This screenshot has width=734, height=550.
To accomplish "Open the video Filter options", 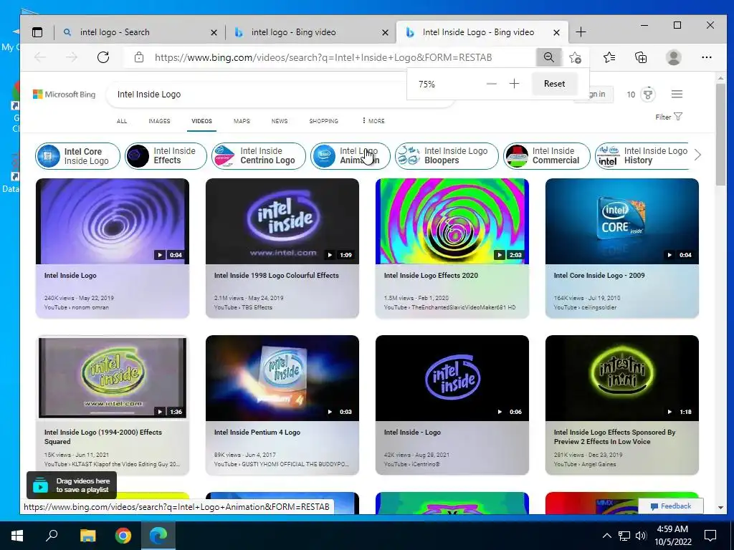I will [x=669, y=117].
